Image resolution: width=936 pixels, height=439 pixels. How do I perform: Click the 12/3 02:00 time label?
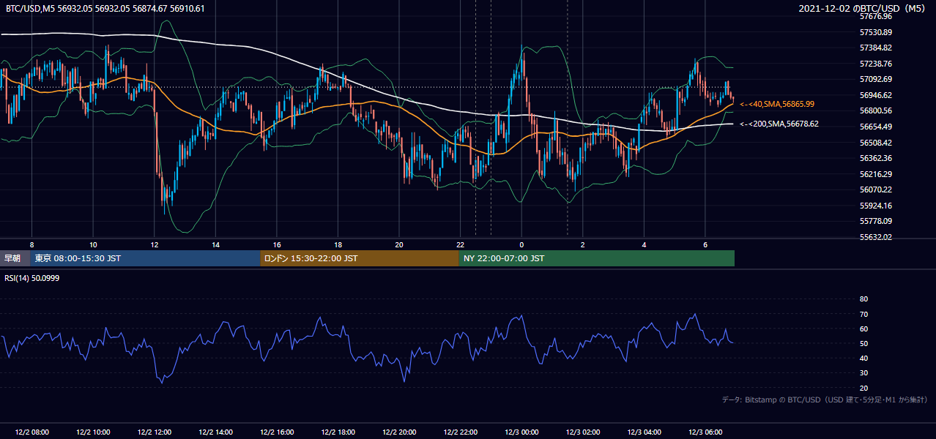click(583, 432)
